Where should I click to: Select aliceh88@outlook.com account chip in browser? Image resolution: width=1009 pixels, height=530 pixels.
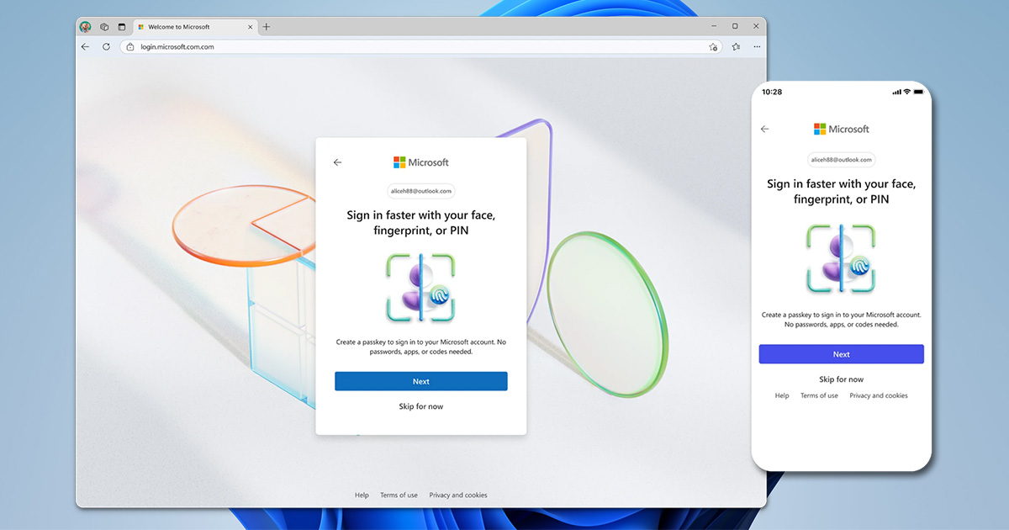(x=421, y=191)
